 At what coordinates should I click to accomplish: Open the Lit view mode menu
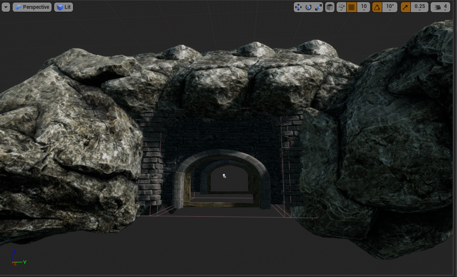click(63, 7)
